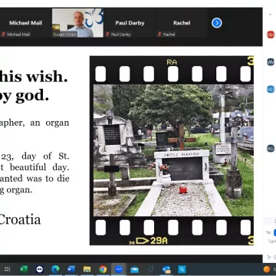Open HH avatar in chat panel
276x276 pixels.
(x=271, y=34)
